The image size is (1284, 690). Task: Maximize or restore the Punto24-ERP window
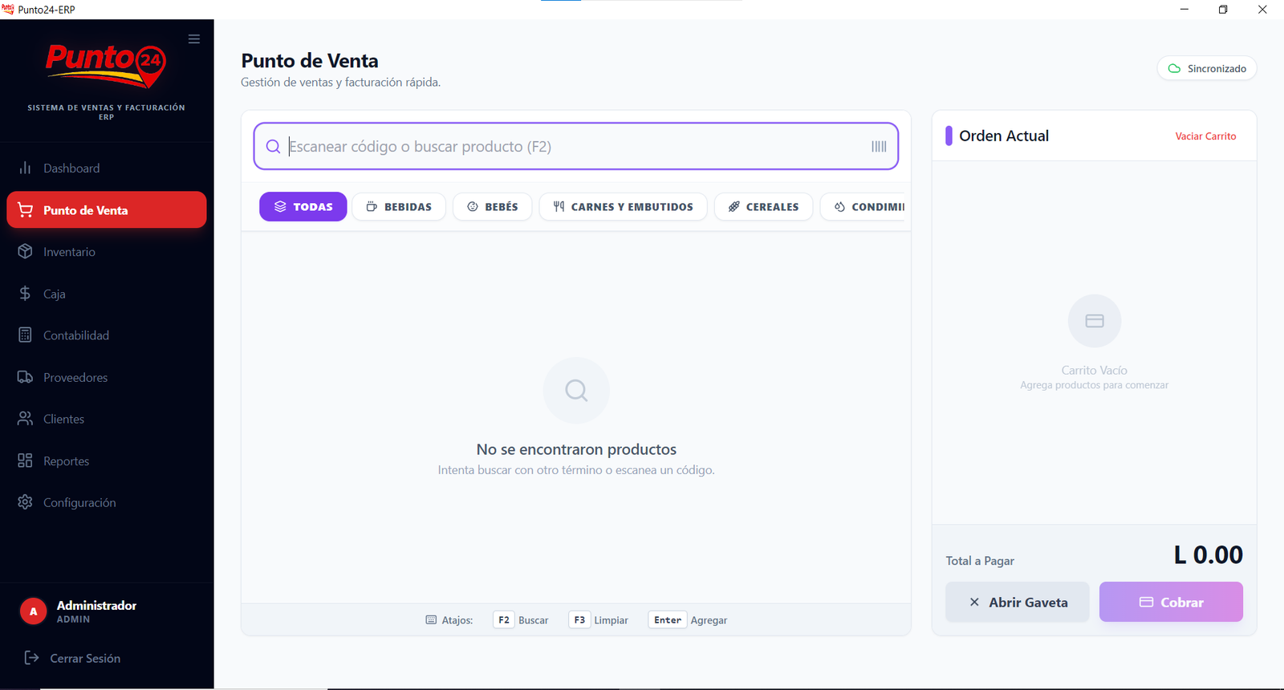pos(1223,10)
